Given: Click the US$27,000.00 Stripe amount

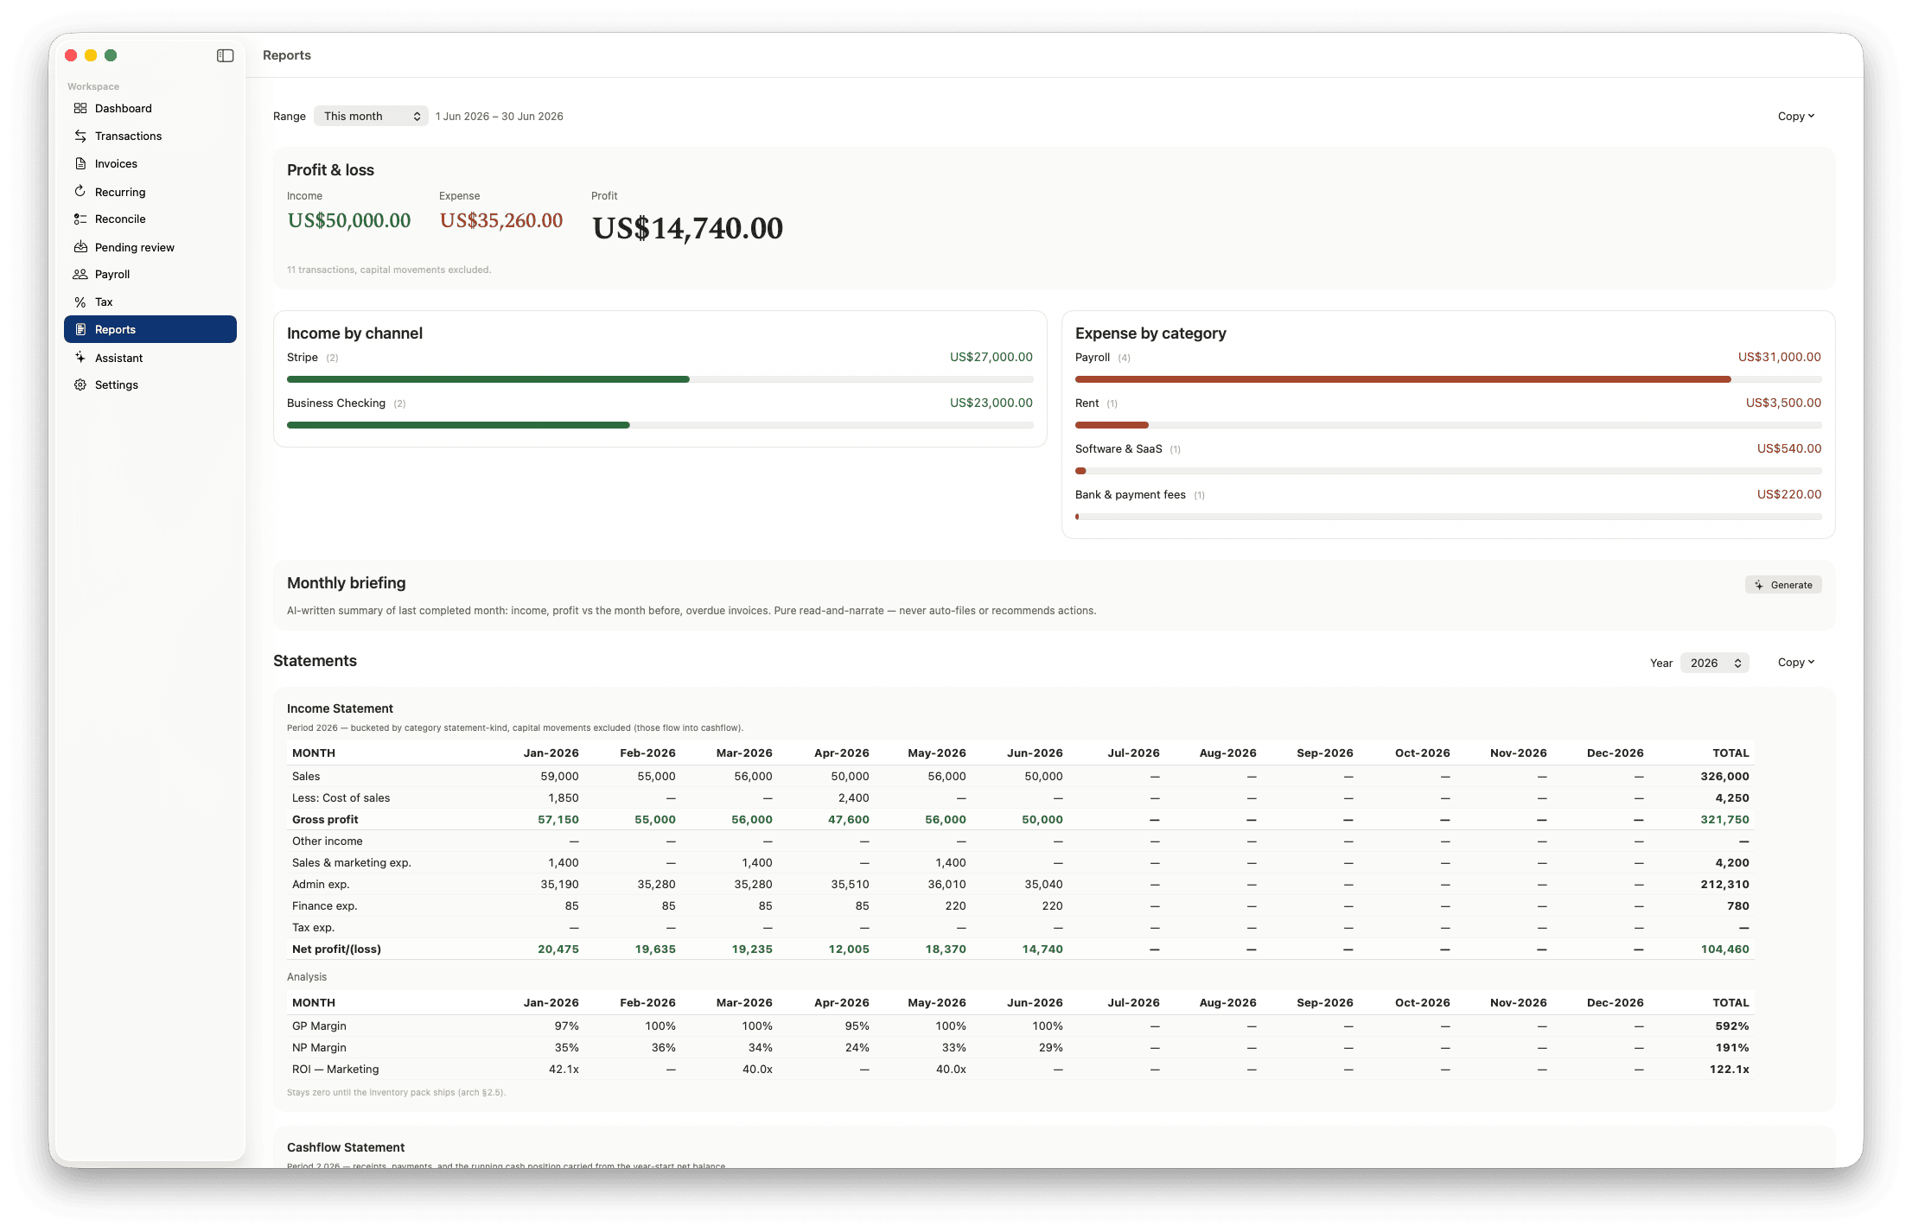Looking at the screenshot, I should pyautogui.click(x=991, y=357).
